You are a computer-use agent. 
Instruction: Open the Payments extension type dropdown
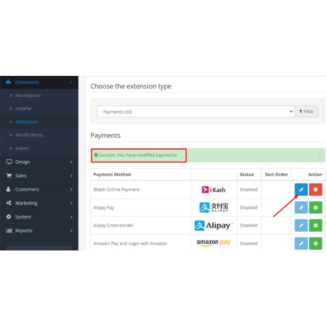point(196,112)
